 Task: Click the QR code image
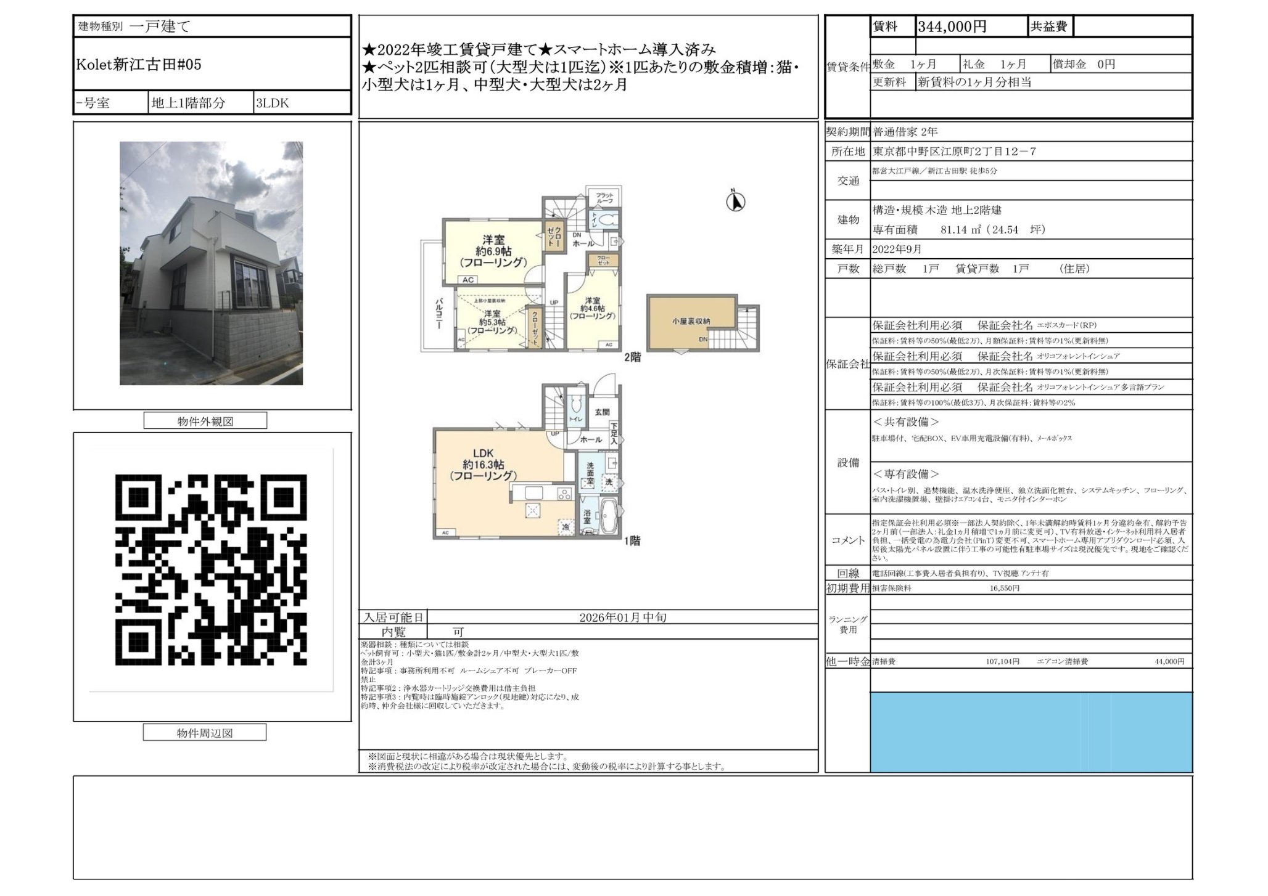(211, 569)
